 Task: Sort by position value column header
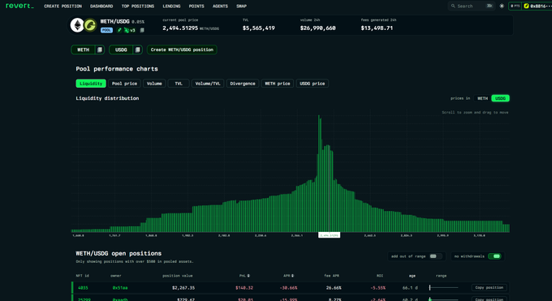(178, 276)
